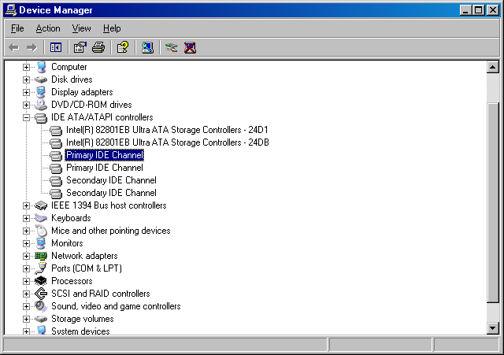Expand IEEE 1394 Bus host controllers
Image resolution: width=504 pixels, height=355 pixels.
[x=26, y=205]
